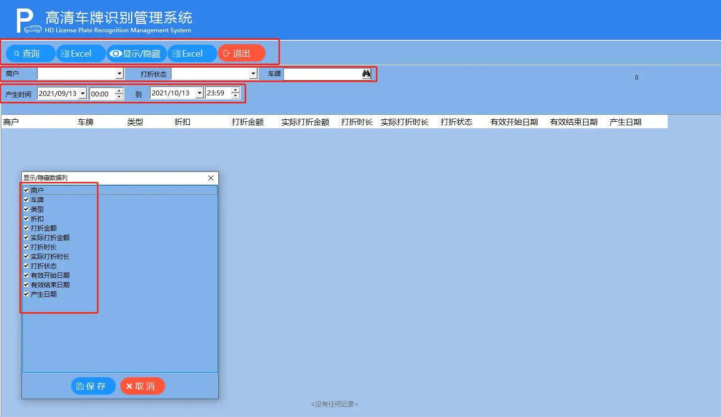Uncheck the 产生日期 column checkbox
The width and height of the screenshot is (721, 417).
point(26,294)
